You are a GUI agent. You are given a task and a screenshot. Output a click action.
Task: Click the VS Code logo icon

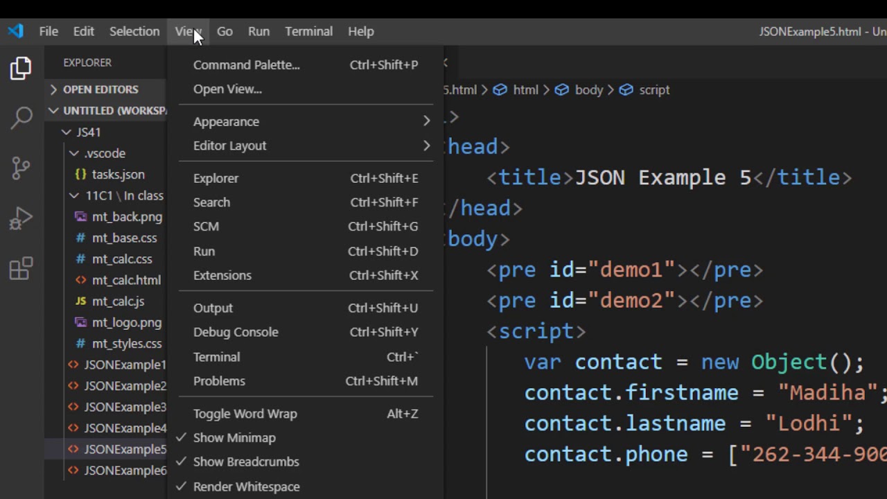pos(16,31)
